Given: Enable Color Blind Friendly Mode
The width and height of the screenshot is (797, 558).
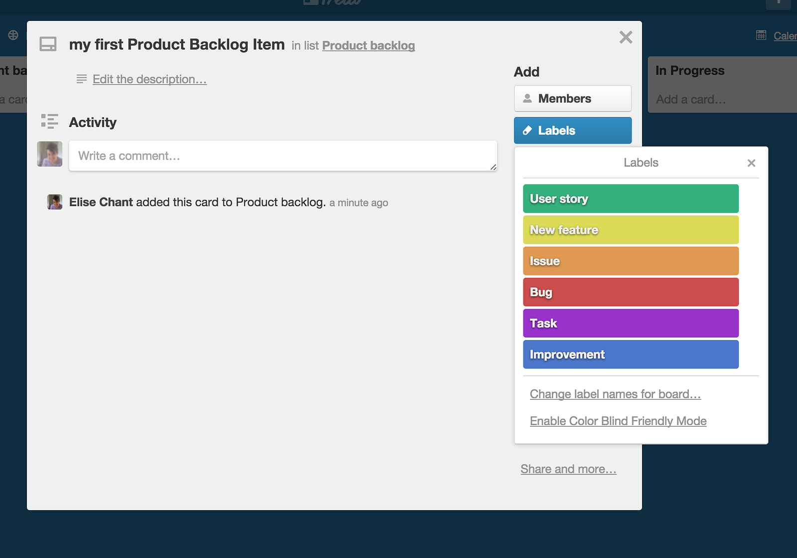Looking at the screenshot, I should point(618,421).
